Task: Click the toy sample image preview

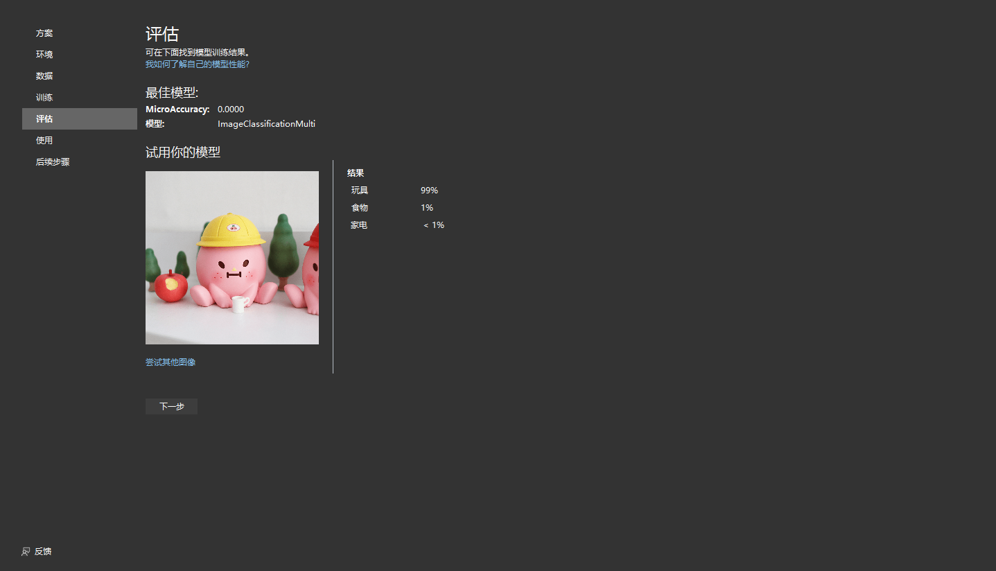Action: pyautogui.click(x=232, y=258)
